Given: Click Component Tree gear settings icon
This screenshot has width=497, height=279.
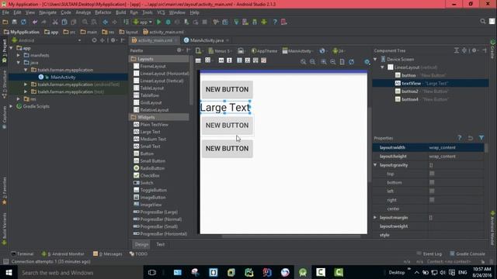Looking at the screenshot, I should pyautogui.click(x=474, y=50).
